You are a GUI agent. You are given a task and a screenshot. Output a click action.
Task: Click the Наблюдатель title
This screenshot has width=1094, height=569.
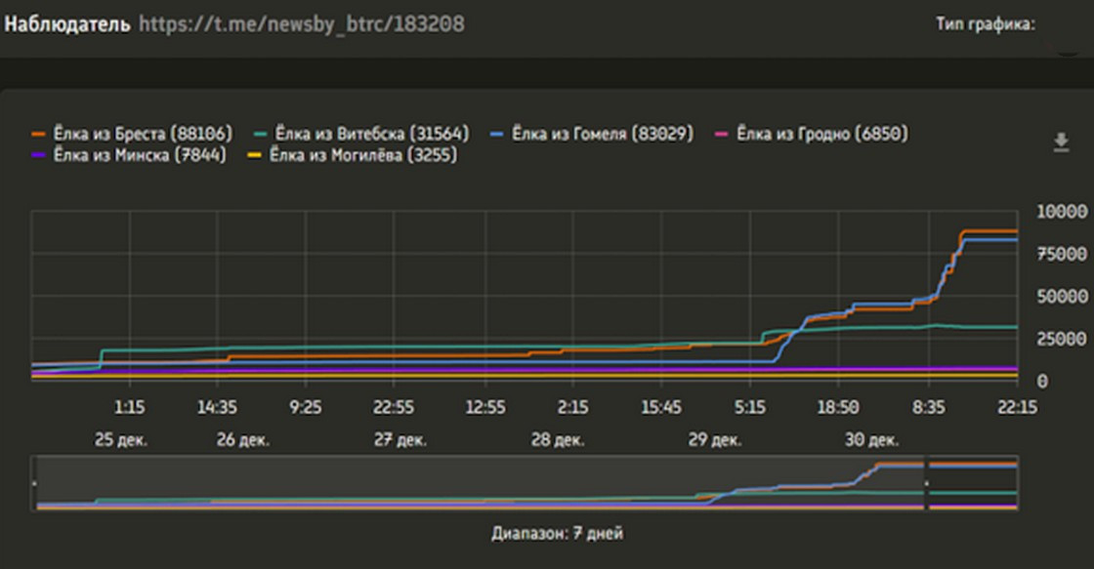(67, 23)
